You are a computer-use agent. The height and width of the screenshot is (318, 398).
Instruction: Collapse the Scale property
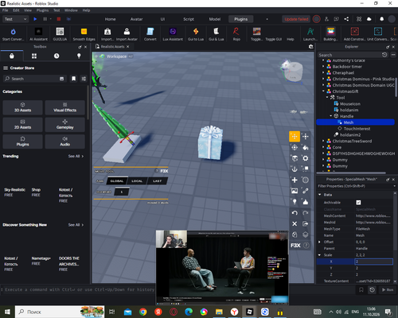tap(319, 255)
